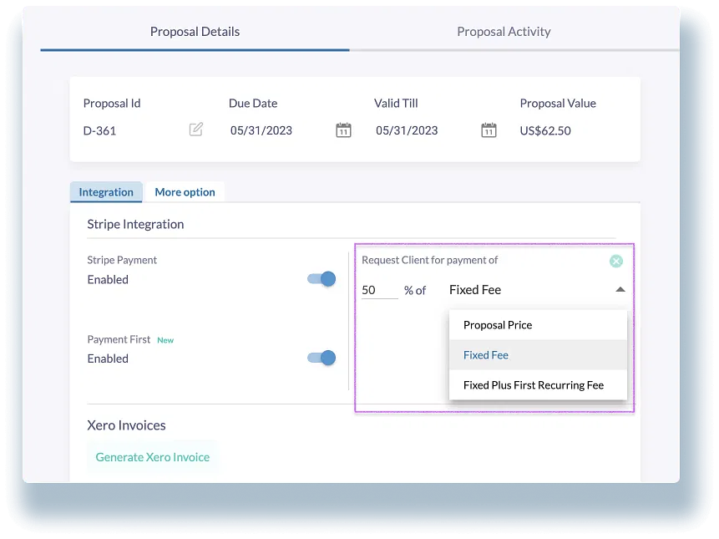
Task: Focus the percentage field showing 50
Action: (x=380, y=290)
